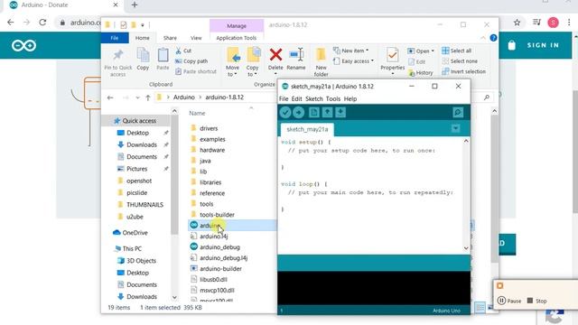Click the red Delete icon

[x=275, y=55]
